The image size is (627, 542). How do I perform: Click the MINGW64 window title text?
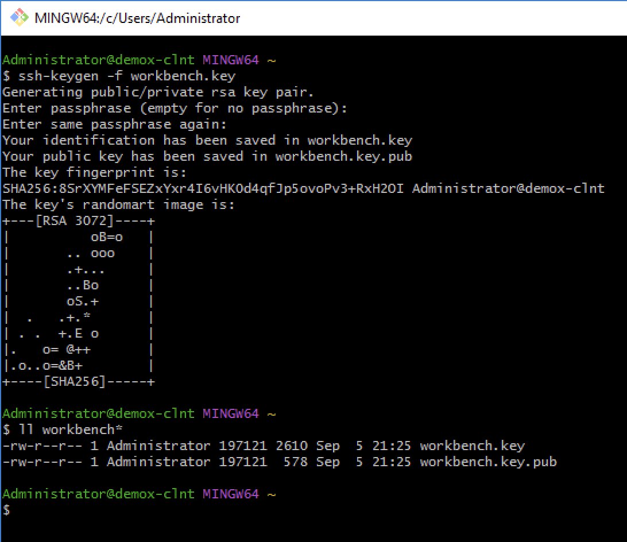tap(137, 18)
